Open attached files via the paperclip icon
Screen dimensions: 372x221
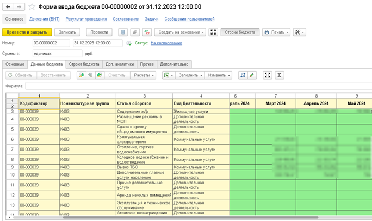(x=135, y=32)
